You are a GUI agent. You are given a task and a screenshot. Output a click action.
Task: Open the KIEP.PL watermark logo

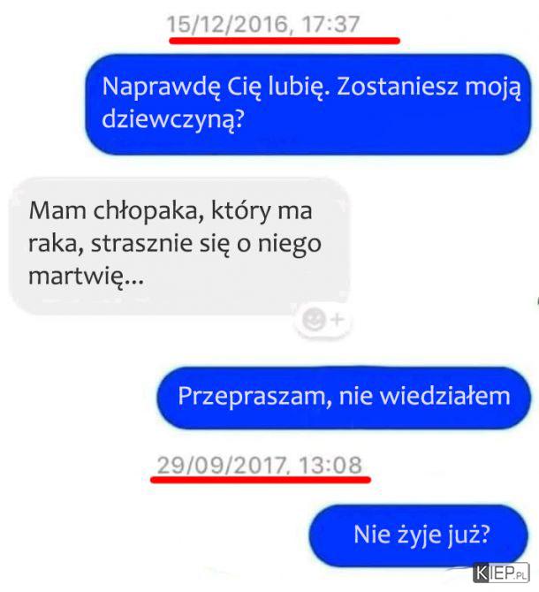[501, 573]
